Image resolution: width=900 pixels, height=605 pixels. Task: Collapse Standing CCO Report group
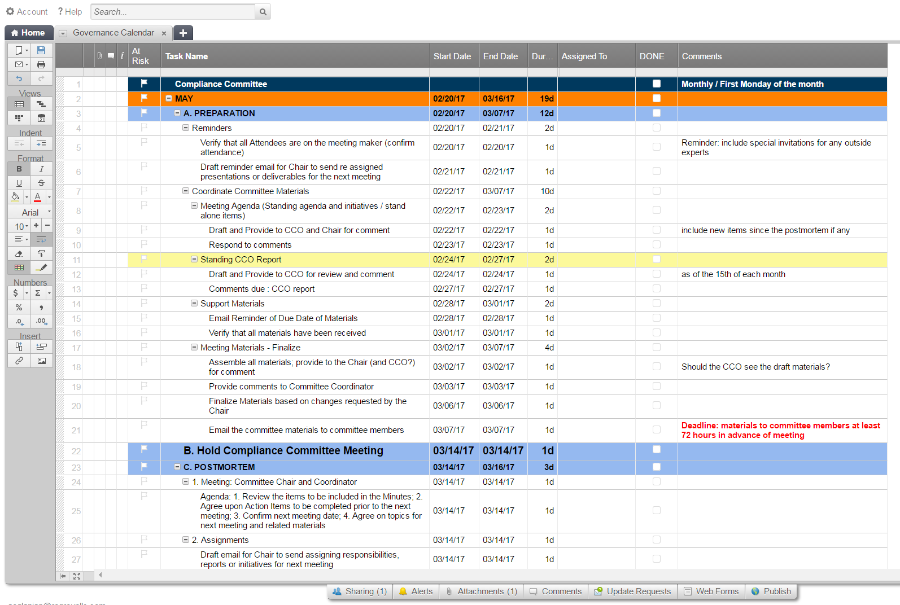click(x=194, y=259)
